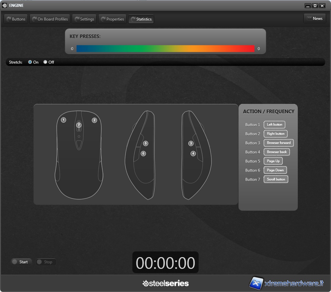Go to the Properties tab

click(x=113, y=19)
